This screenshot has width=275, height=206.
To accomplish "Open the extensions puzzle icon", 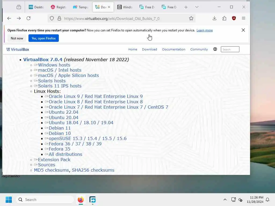I will (224, 18).
